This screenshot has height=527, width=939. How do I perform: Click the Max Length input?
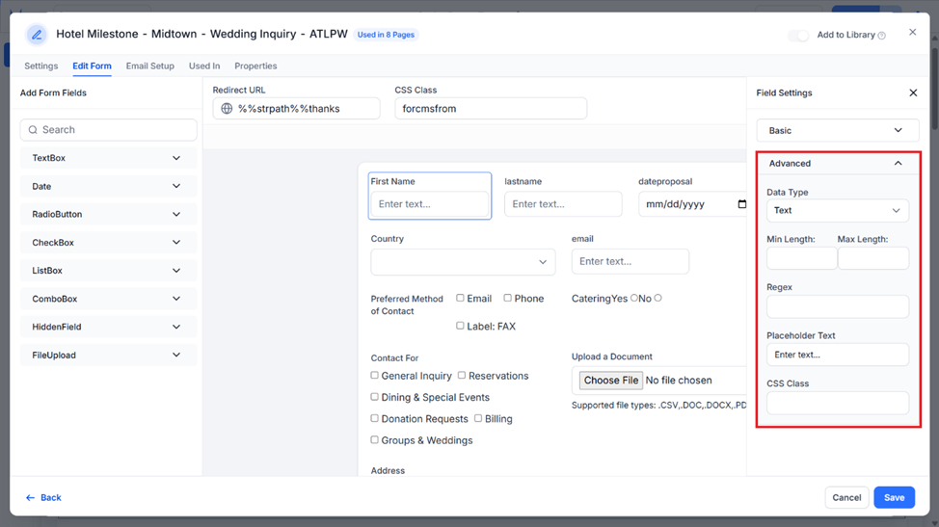click(873, 258)
